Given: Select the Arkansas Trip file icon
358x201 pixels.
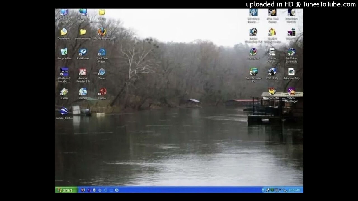Looking at the screenshot, I should tap(291, 74).
